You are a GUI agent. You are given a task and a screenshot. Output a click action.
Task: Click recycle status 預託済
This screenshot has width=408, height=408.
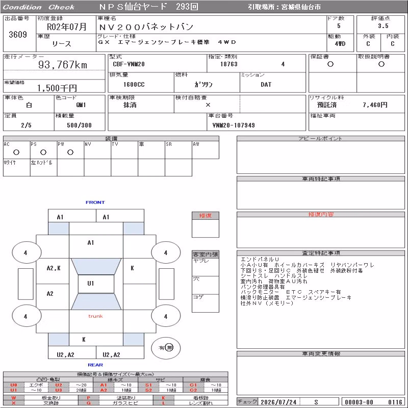tap(327, 105)
